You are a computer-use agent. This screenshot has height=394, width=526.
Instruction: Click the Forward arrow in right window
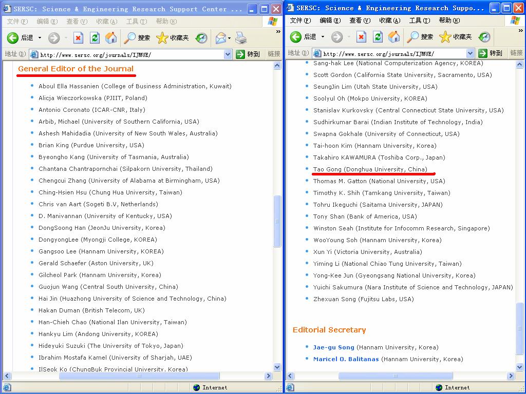(x=337, y=37)
